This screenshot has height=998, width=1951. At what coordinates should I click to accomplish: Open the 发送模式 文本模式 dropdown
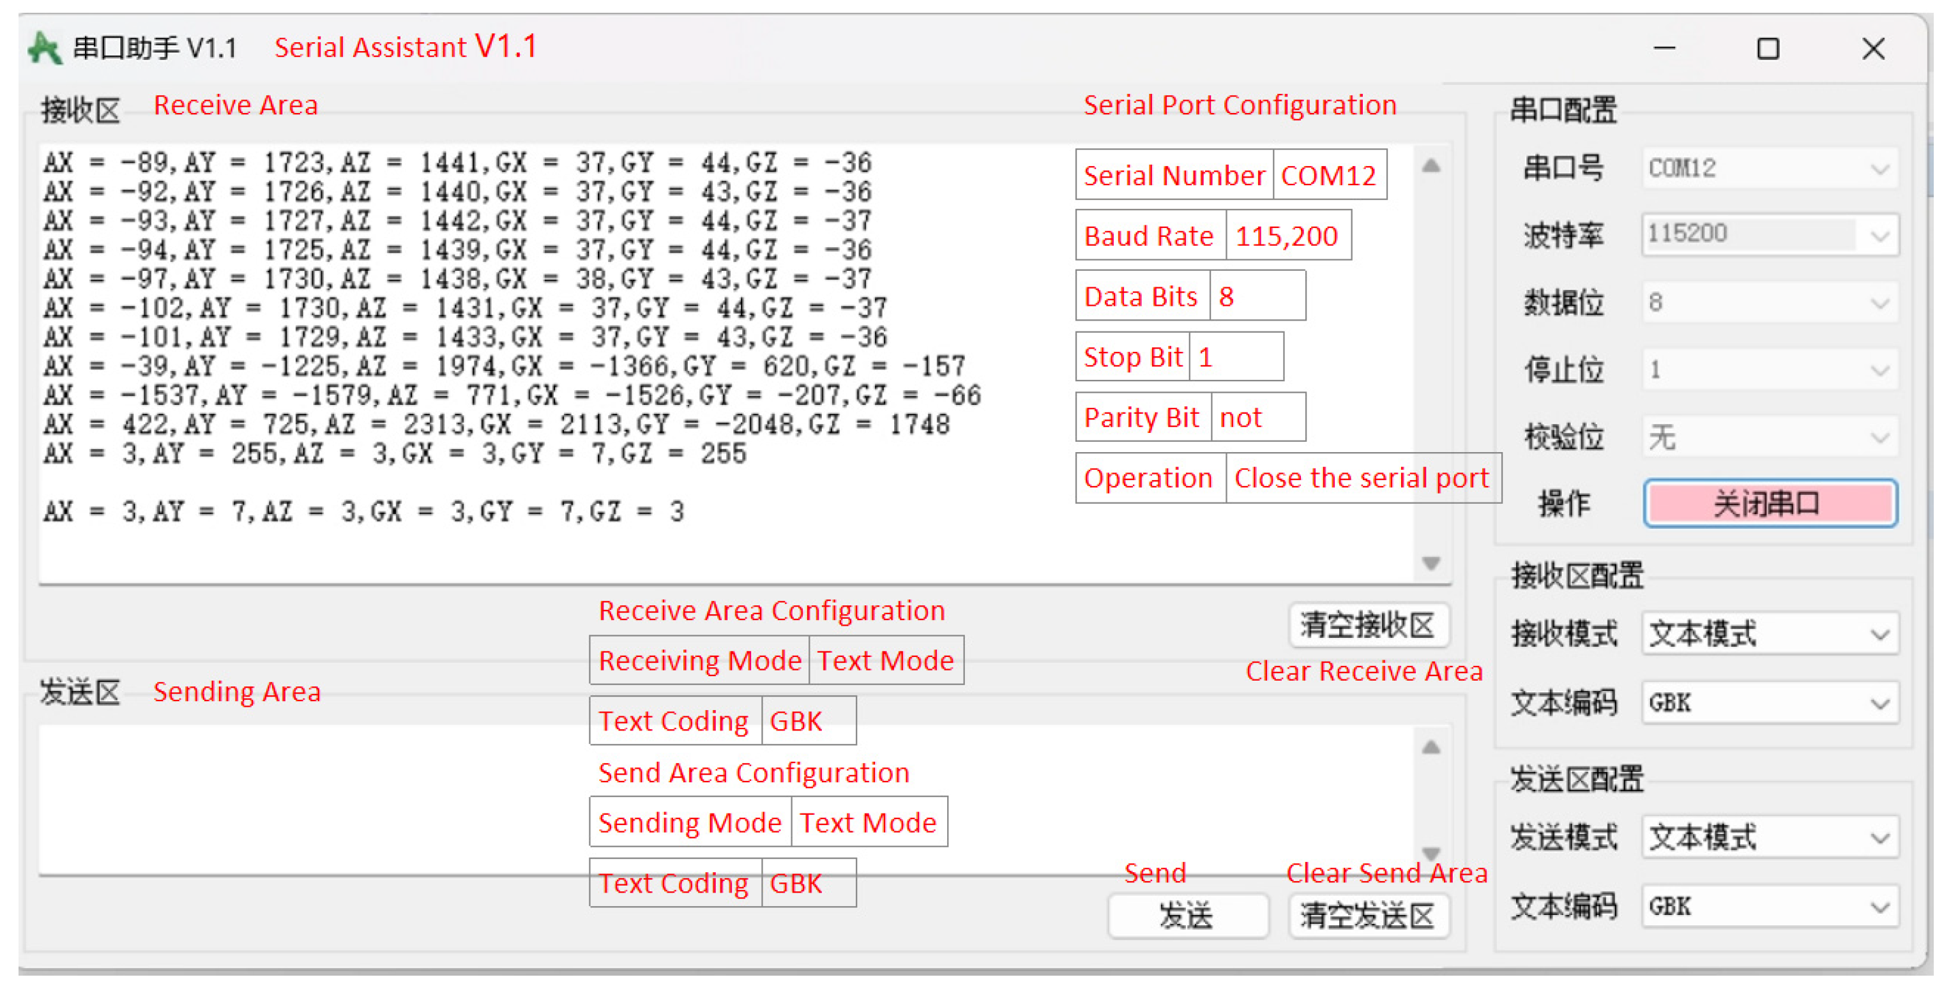[x=1770, y=838]
